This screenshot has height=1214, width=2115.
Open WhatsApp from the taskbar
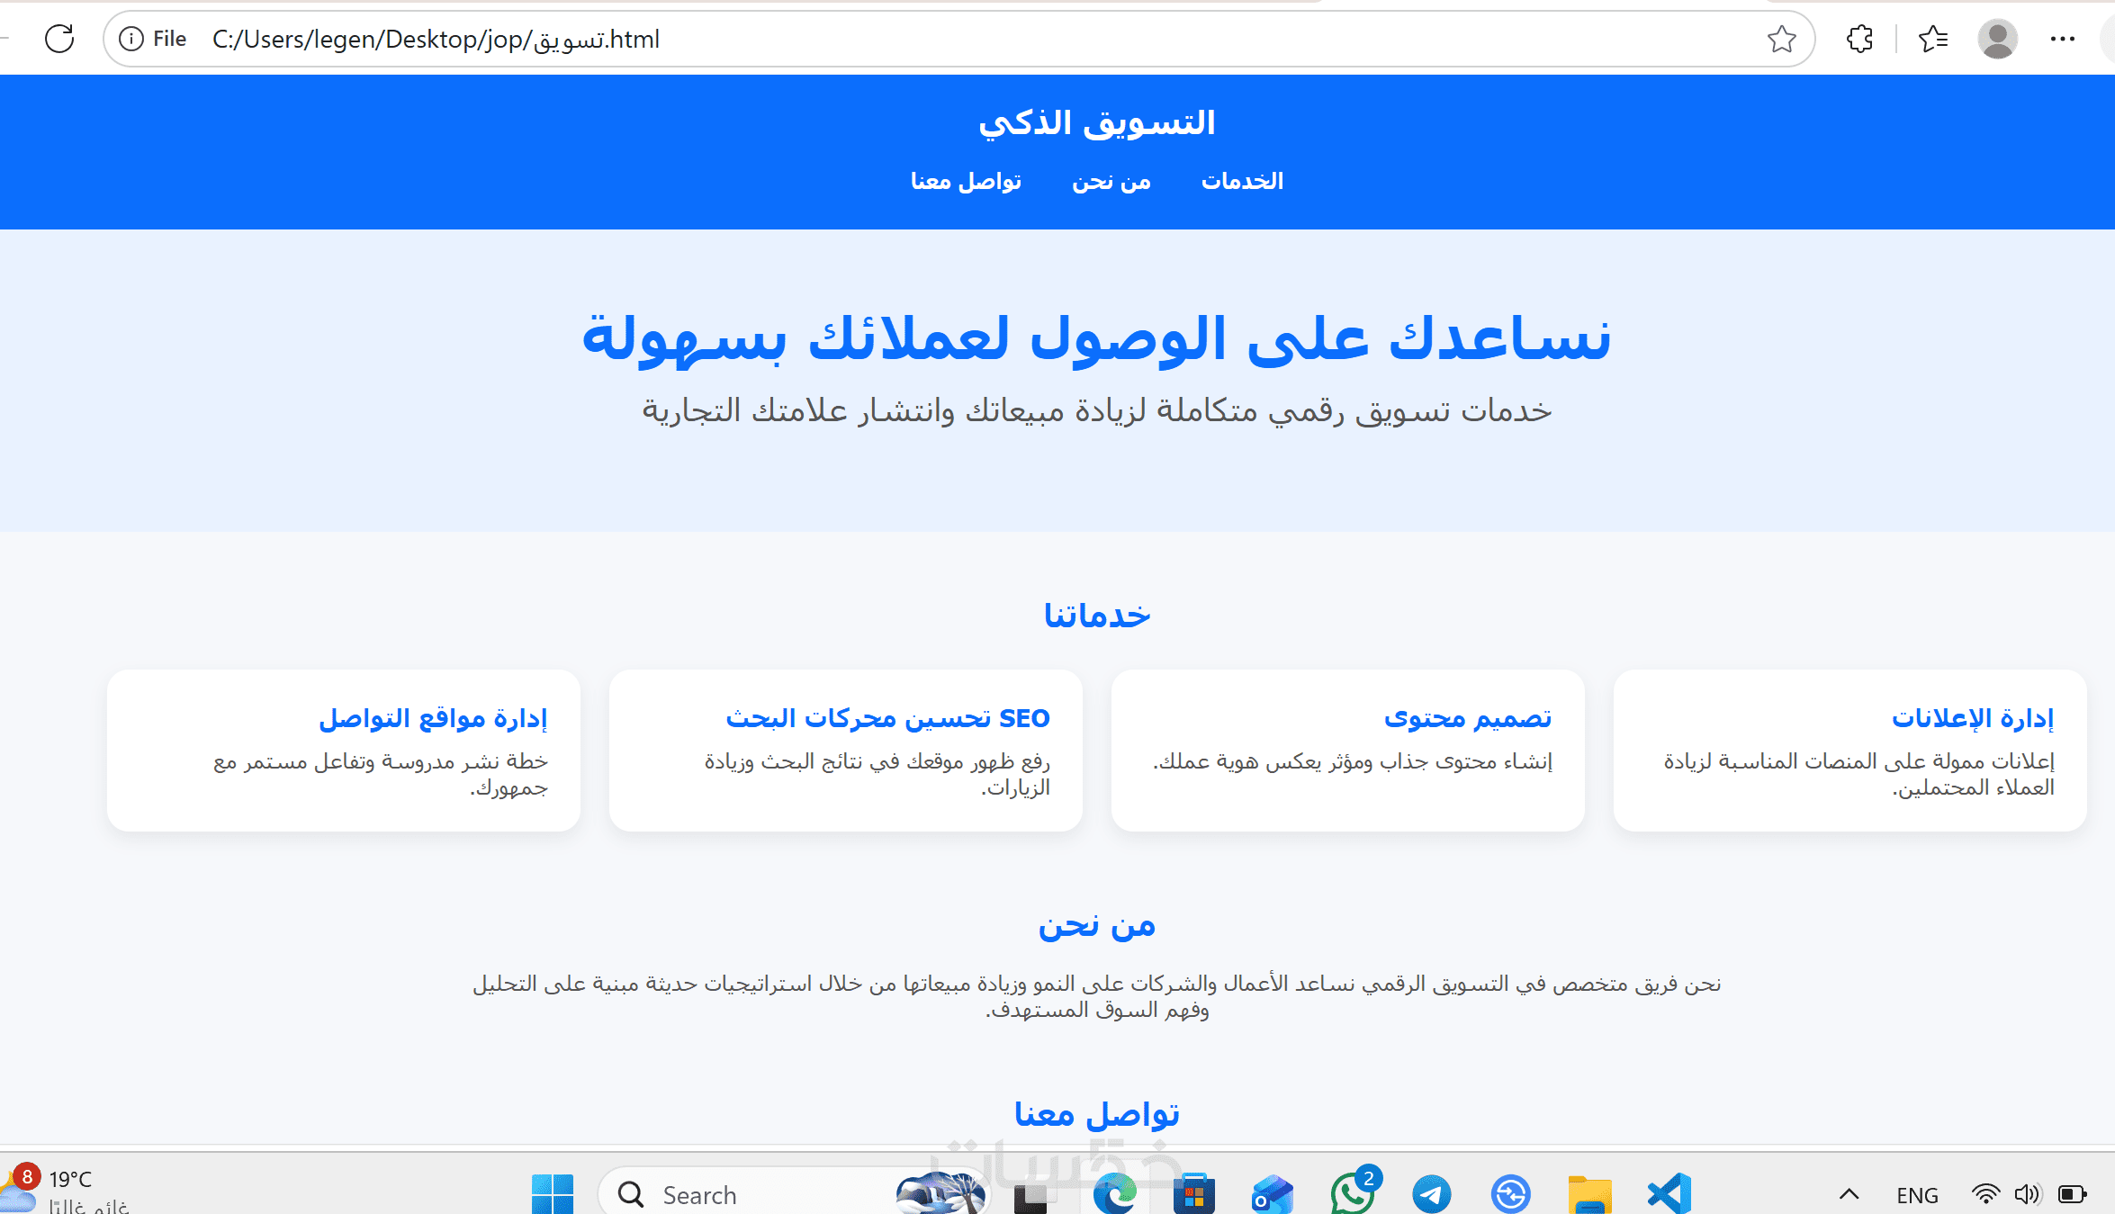1353,1194
